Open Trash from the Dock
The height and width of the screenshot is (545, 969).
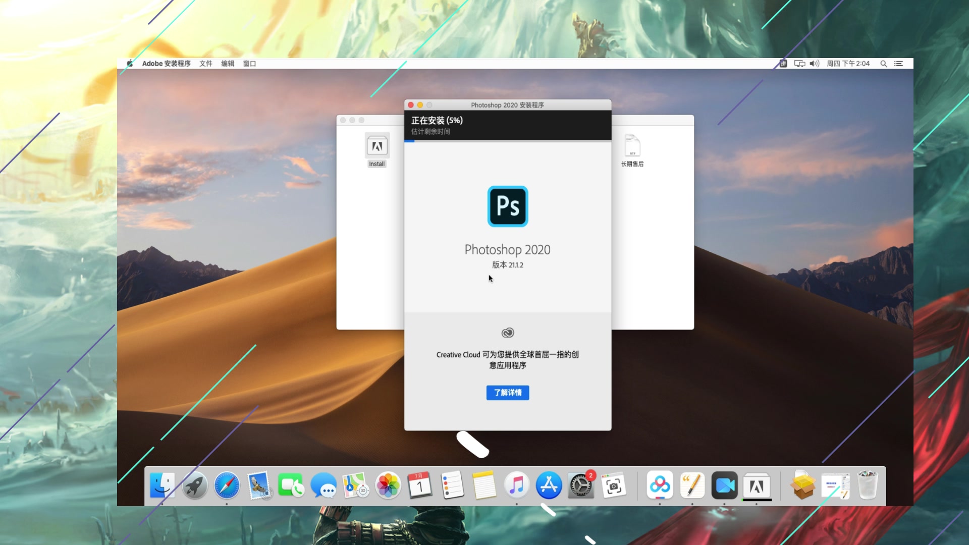pos(868,485)
